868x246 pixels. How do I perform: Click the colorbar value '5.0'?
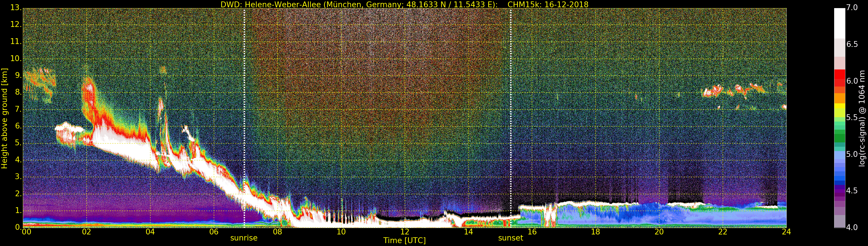(x=852, y=154)
